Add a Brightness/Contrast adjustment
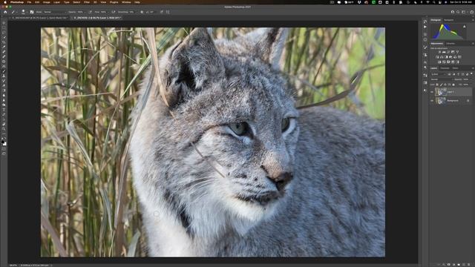This screenshot has height=267, width=475. tap(439, 52)
